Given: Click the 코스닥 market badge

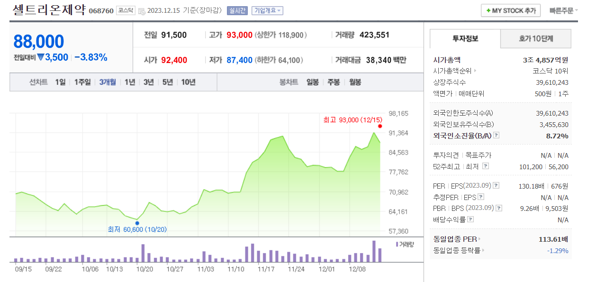Looking at the screenshot, I should pyautogui.click(x=126, y=10).
